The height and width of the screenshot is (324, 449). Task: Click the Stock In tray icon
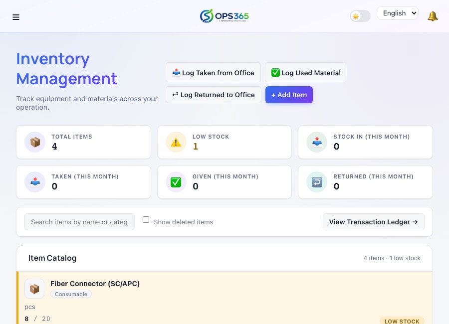coord(317,142)
